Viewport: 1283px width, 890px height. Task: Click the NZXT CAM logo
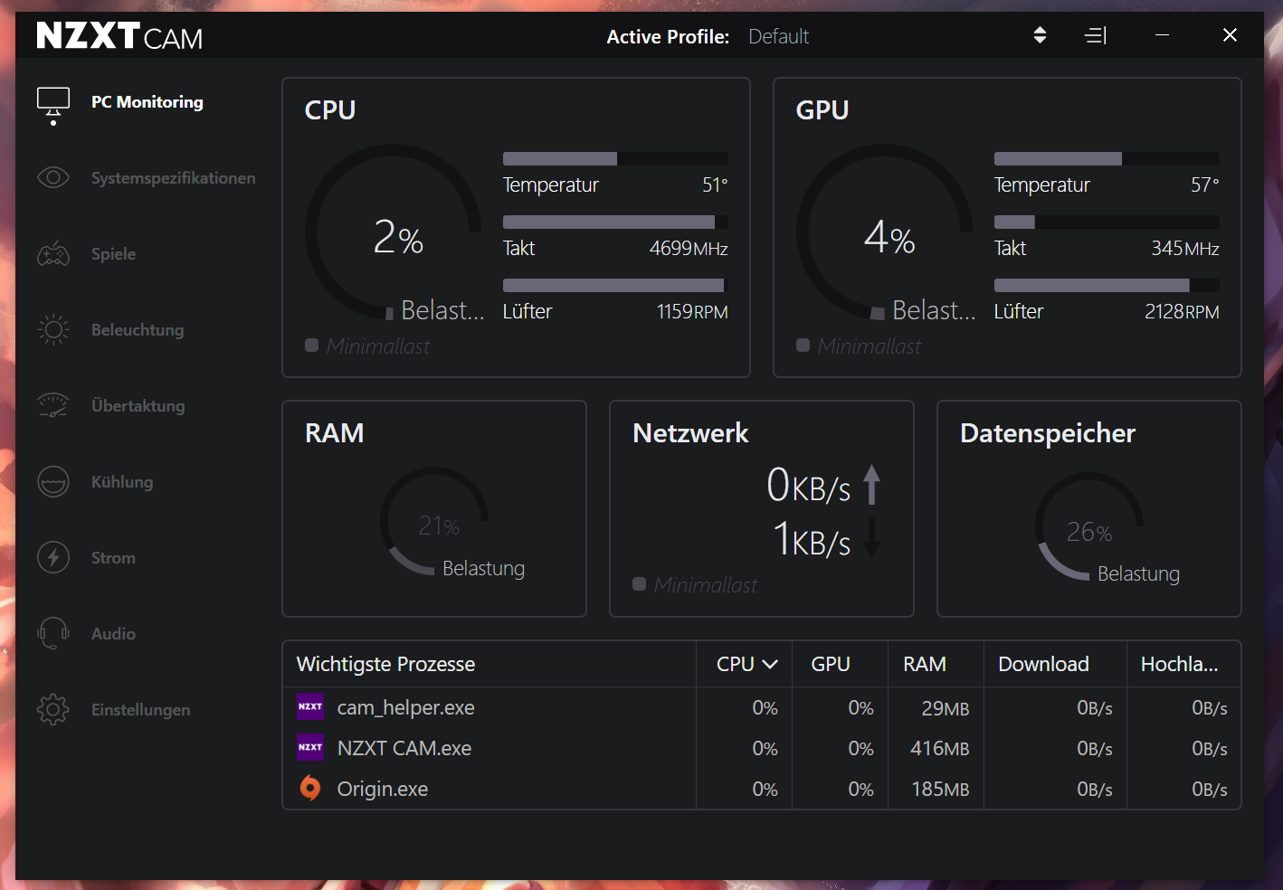(x=119, y=36)
